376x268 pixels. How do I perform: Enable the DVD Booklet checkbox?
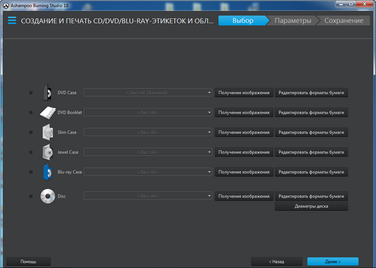point(31,112)
